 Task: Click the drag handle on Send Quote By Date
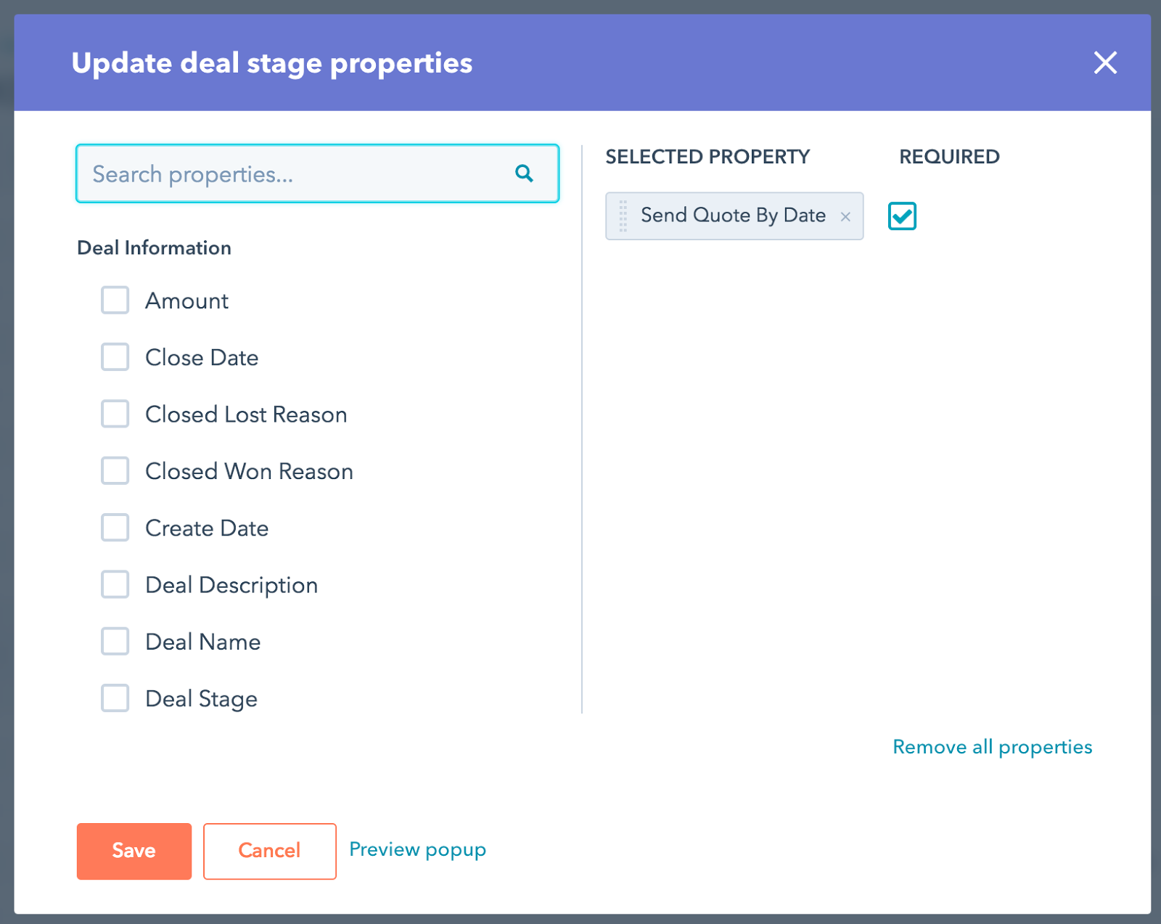pos(622,216)
